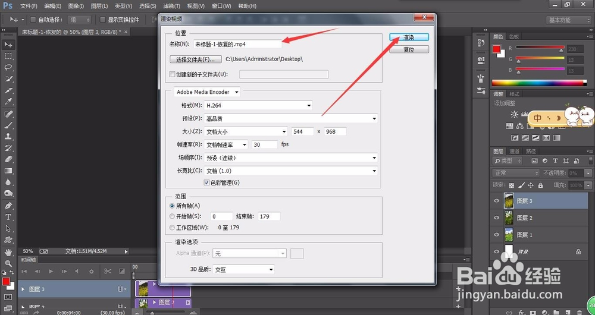595x315 pixels.
Task: Click the Reset button in dialog
Action: coord(409,50)
